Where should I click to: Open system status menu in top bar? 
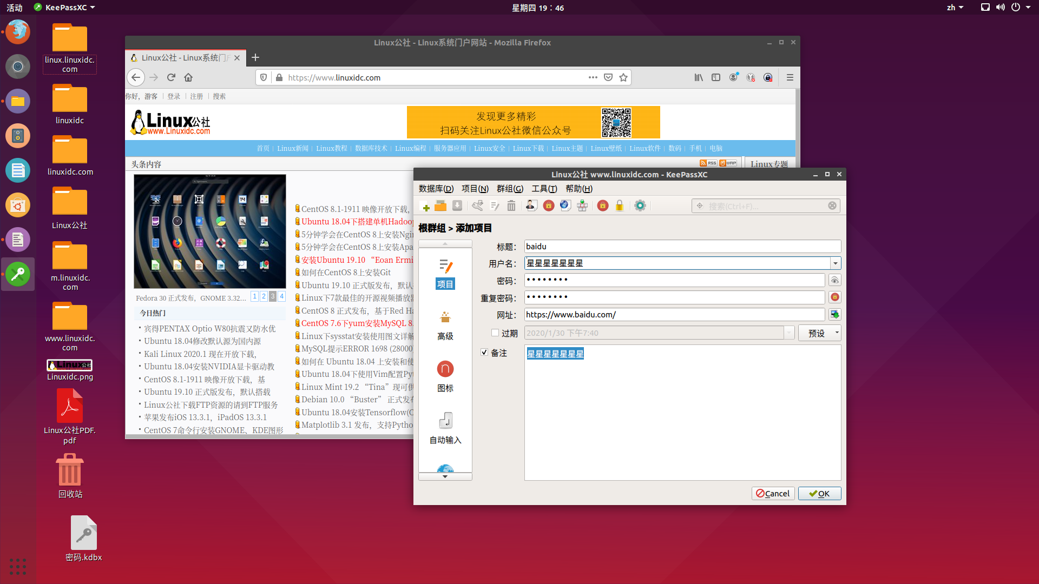pos(1006,8)
